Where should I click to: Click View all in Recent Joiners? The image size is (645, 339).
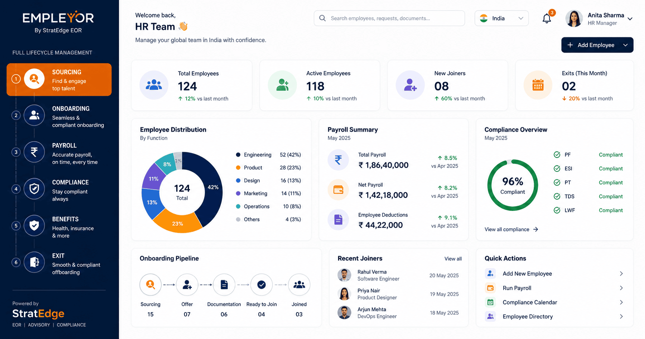tap(453, 259)
